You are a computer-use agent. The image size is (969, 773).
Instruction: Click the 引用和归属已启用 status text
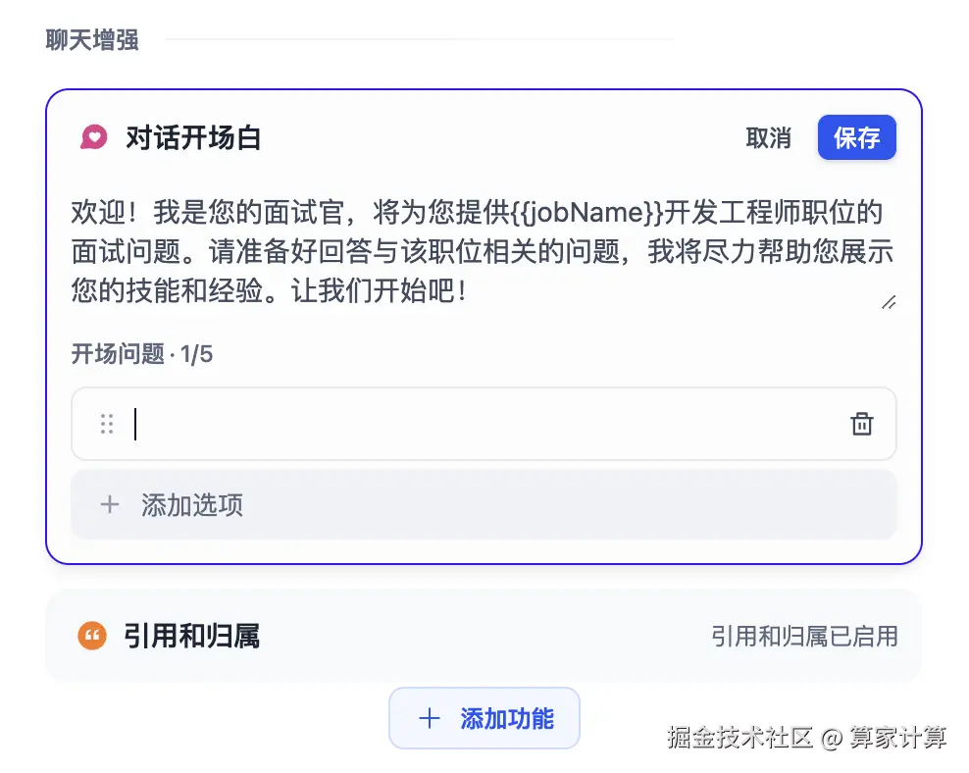[x=804, y=636]
